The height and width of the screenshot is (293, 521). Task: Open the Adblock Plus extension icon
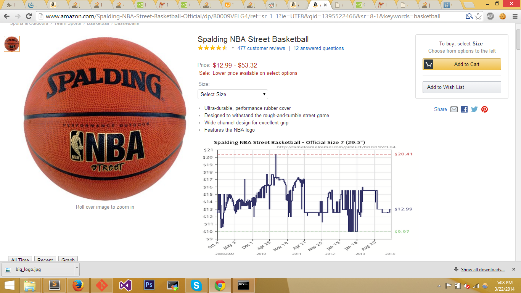pos(490,16)
